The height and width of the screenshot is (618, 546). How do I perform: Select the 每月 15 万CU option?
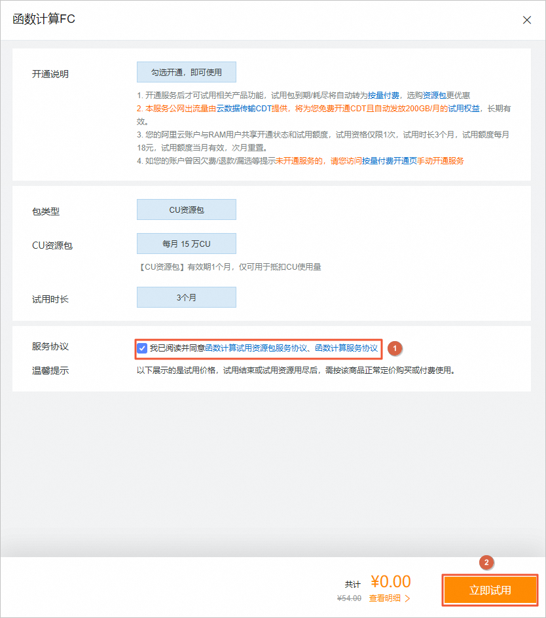coord(187,244)
